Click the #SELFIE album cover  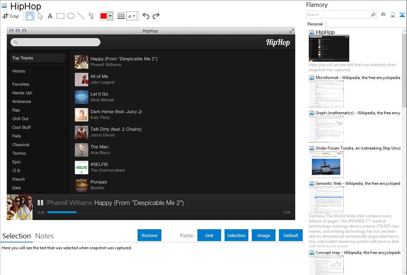(x=82, y=168)
